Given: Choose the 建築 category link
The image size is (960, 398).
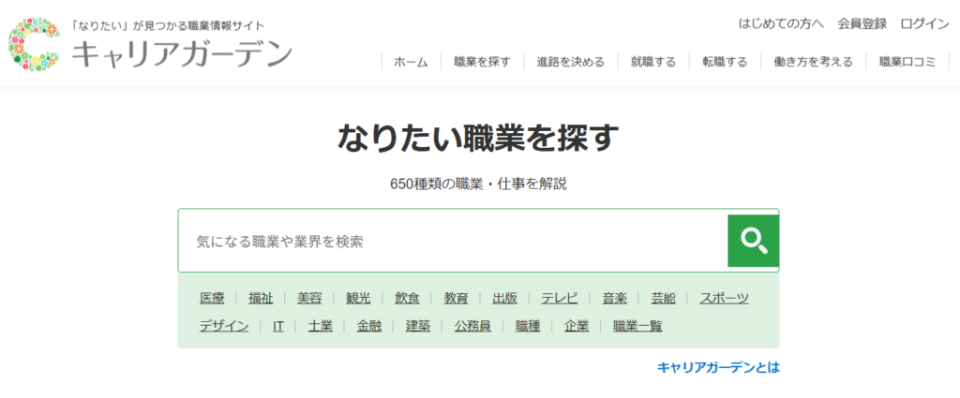Looking at the screenshot, I should 418,327.
